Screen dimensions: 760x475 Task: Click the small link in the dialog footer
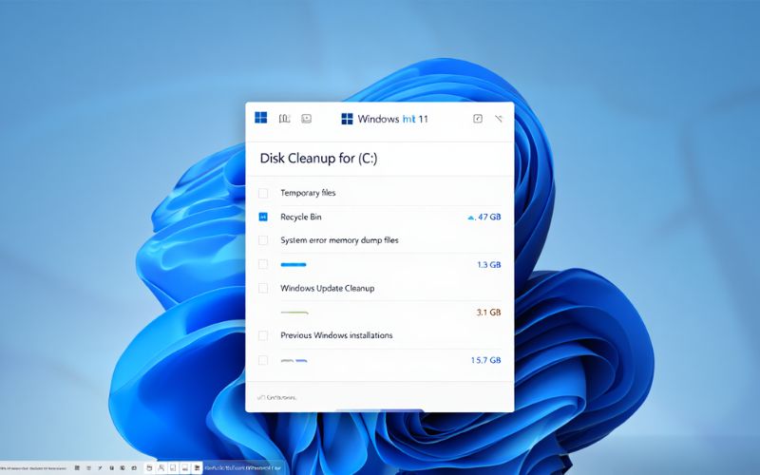click(276, 397)
